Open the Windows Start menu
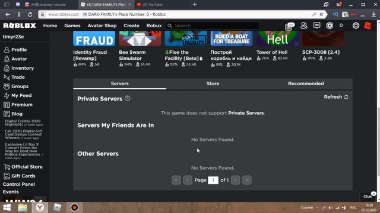Viewport: 380px width, 213px height. point(7,208)
